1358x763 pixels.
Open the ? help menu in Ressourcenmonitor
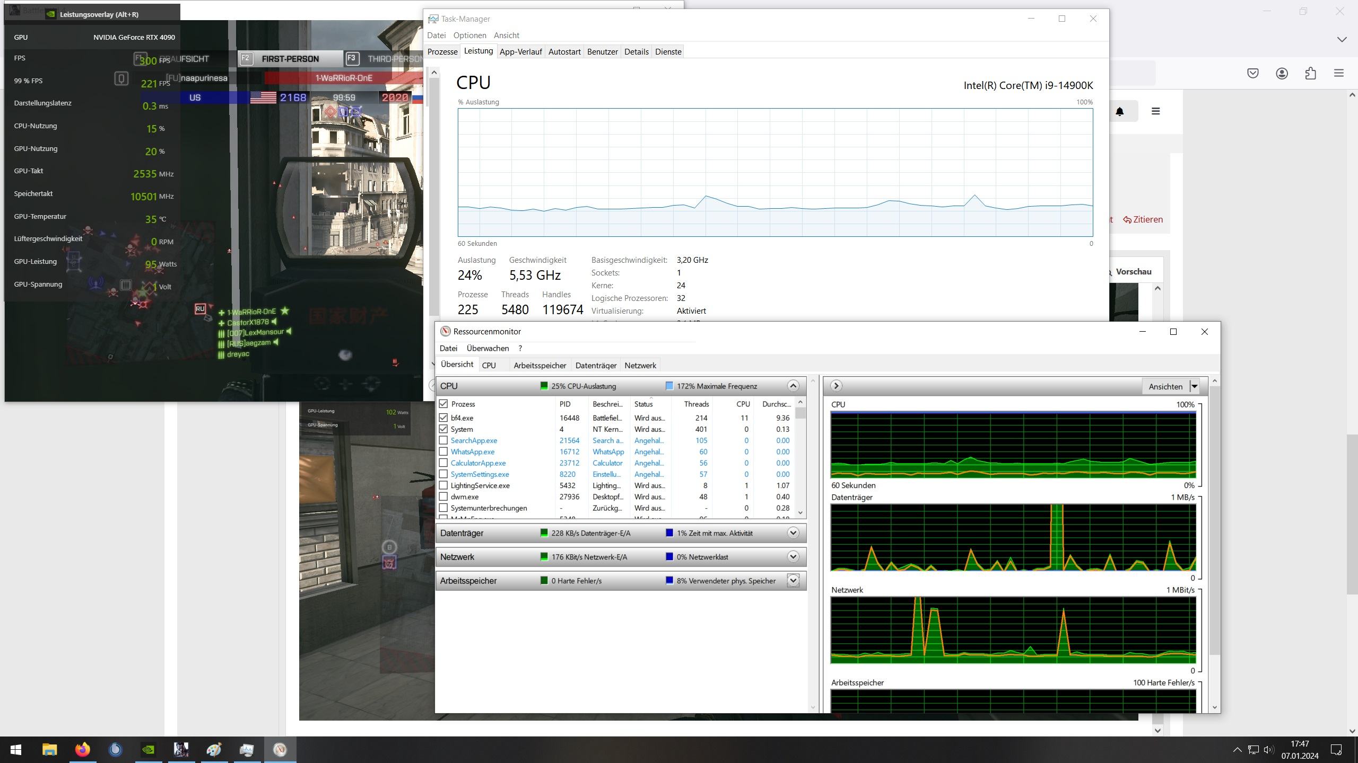coord(520,348)
